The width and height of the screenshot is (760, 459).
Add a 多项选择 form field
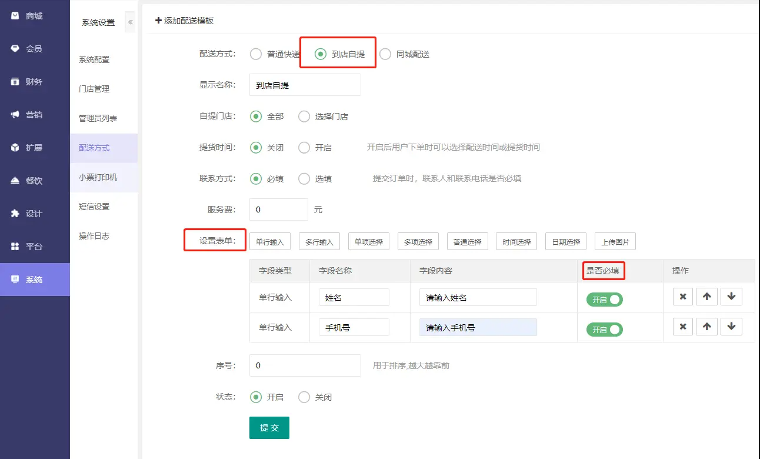pyautogui.click(x=418, y=242)
